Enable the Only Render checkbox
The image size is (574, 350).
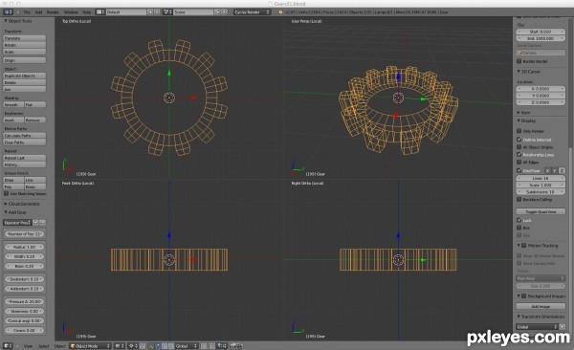click(x=519, y=131)
